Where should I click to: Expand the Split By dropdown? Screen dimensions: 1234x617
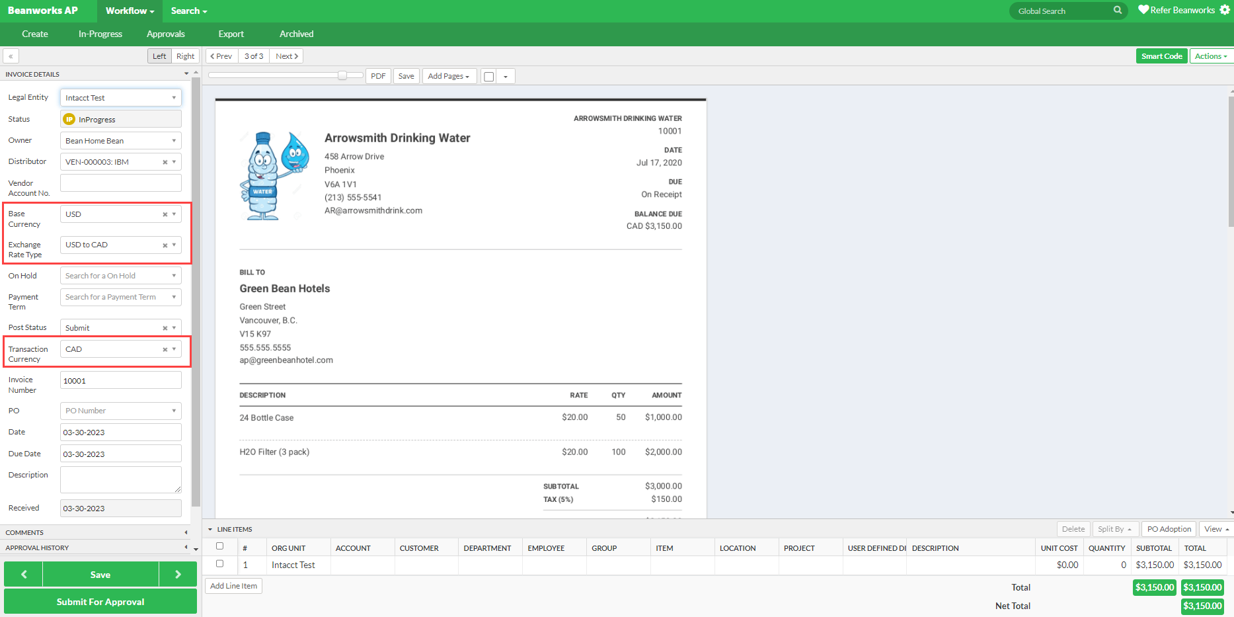1114,529
